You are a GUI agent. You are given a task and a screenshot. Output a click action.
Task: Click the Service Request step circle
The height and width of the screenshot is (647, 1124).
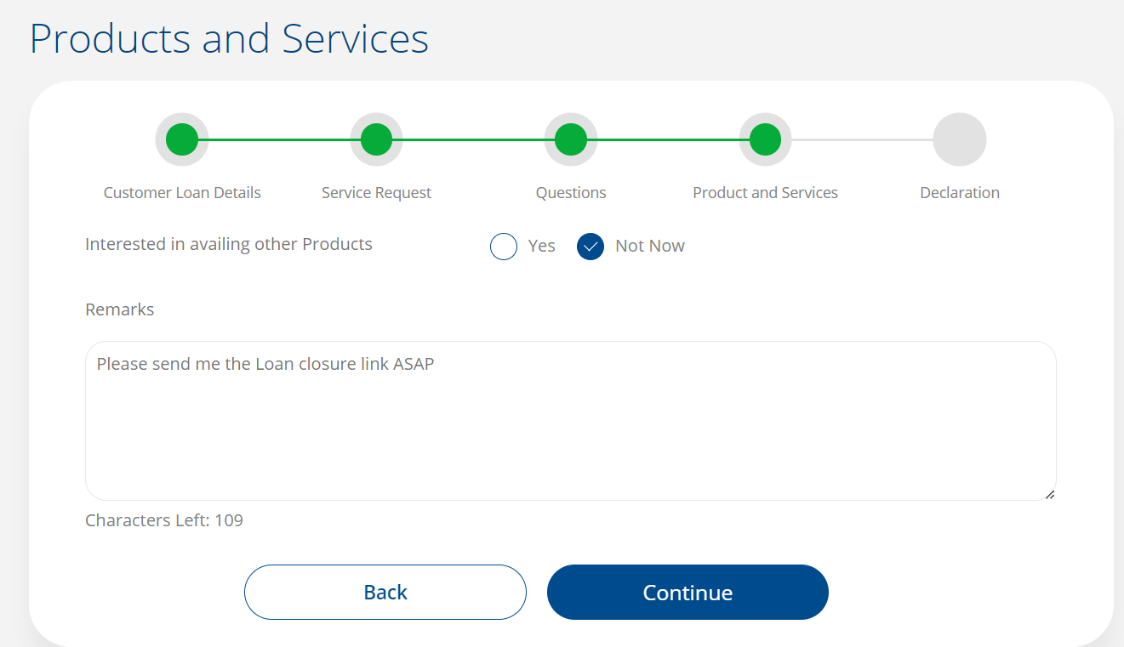(376, 139)
